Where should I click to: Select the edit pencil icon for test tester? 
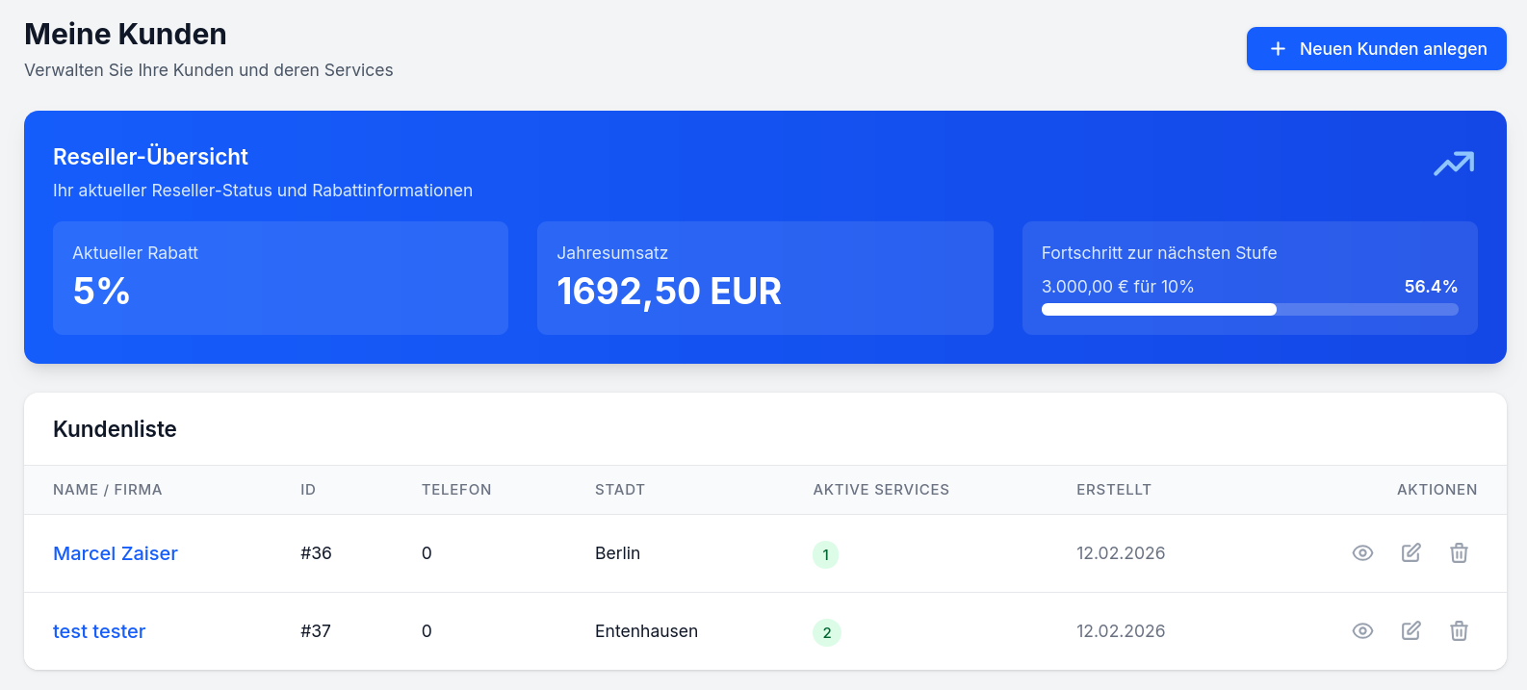point(1411,631)
